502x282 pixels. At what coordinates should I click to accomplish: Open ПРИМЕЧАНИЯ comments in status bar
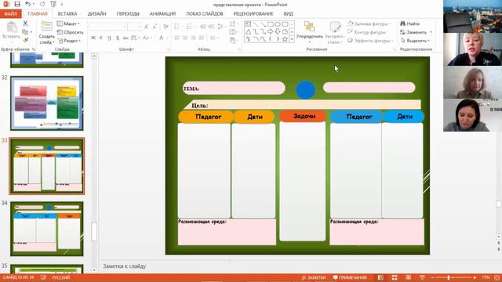click(x=350, y=277)
